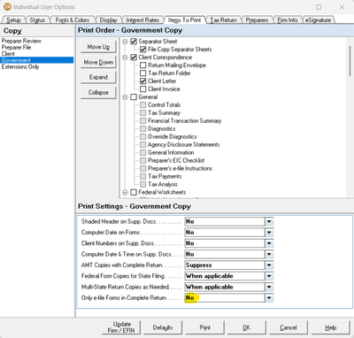Image resolution: width=354 pixels, height=338 pixels.
Task: Select Agency Disclosure Statements item
Action: [x=184, y=145]
